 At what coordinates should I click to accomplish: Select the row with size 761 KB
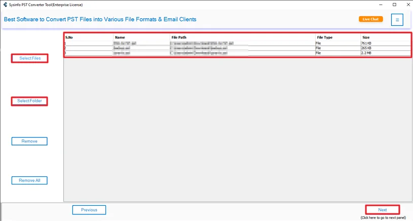tap(237, 43)
